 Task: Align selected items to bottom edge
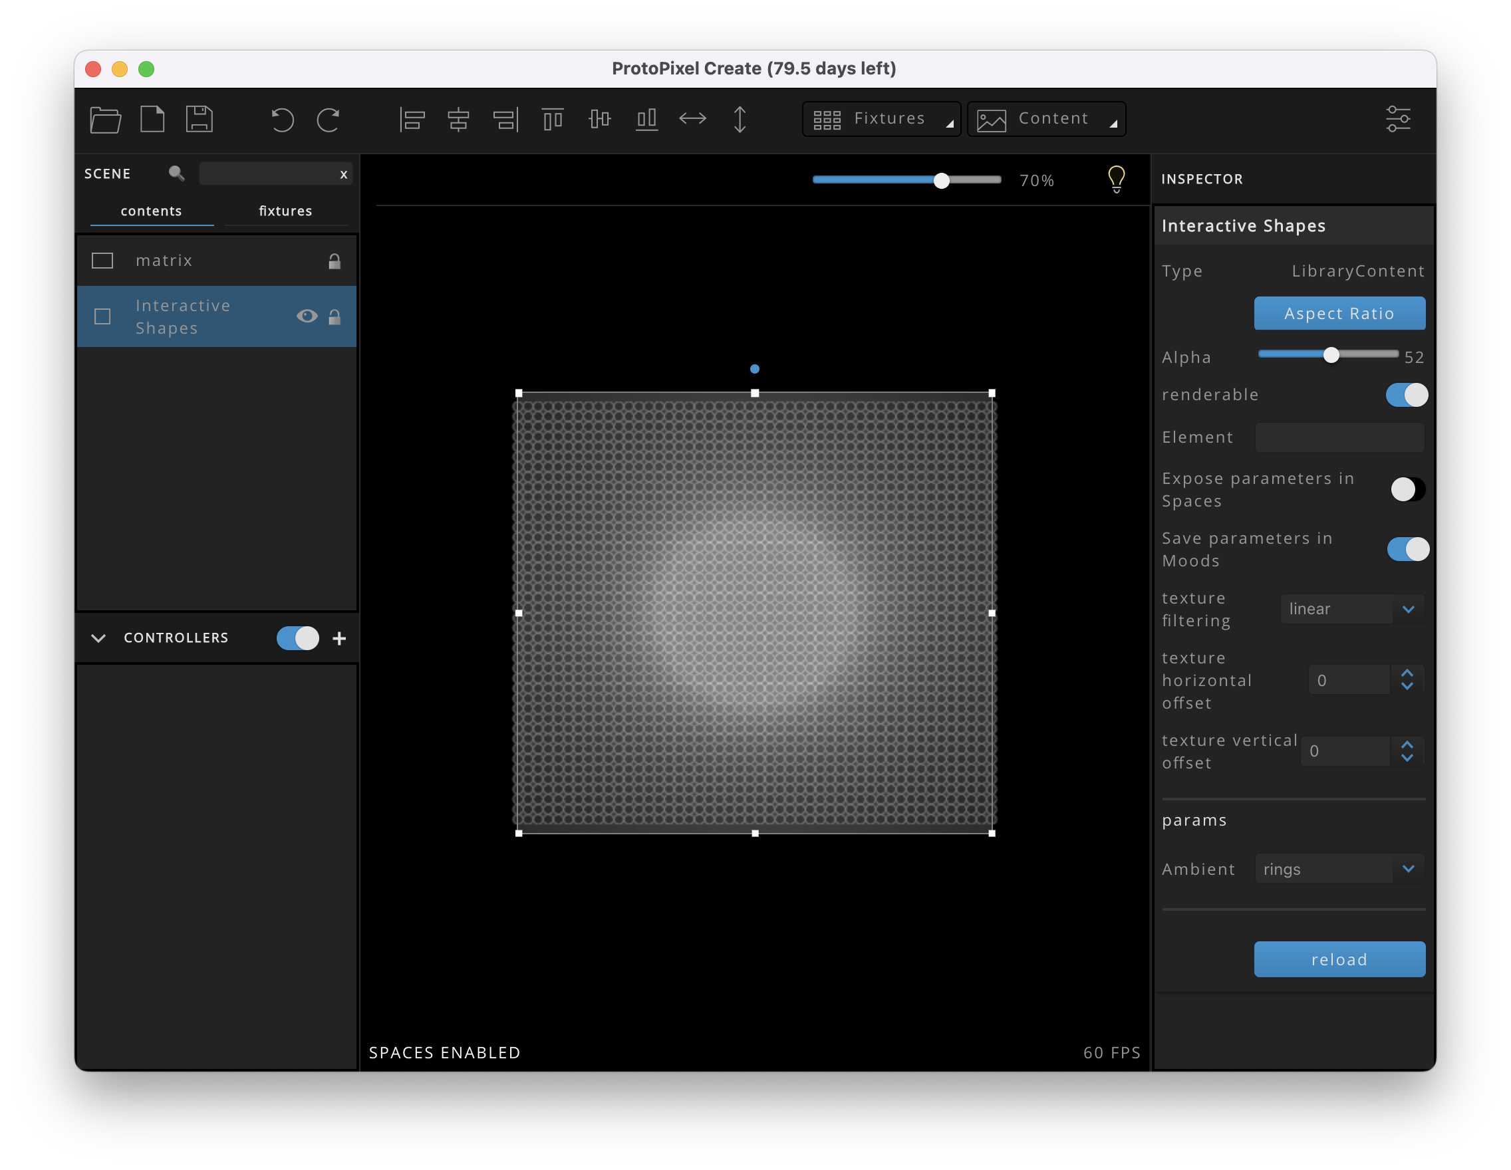pos(647,120)
